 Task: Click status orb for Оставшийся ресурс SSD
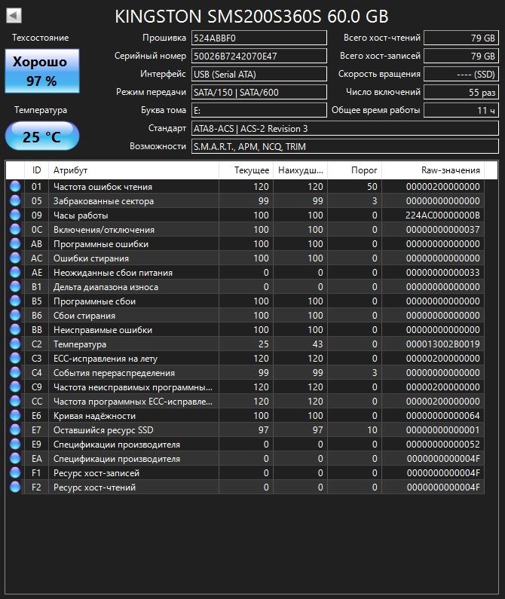[15, 429]
